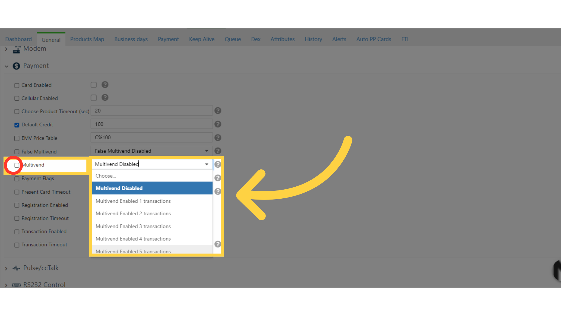This screenshot has height=316, width=561.
Task: Open the Auto PP Cards tab
Action: [x=374, y=39]
